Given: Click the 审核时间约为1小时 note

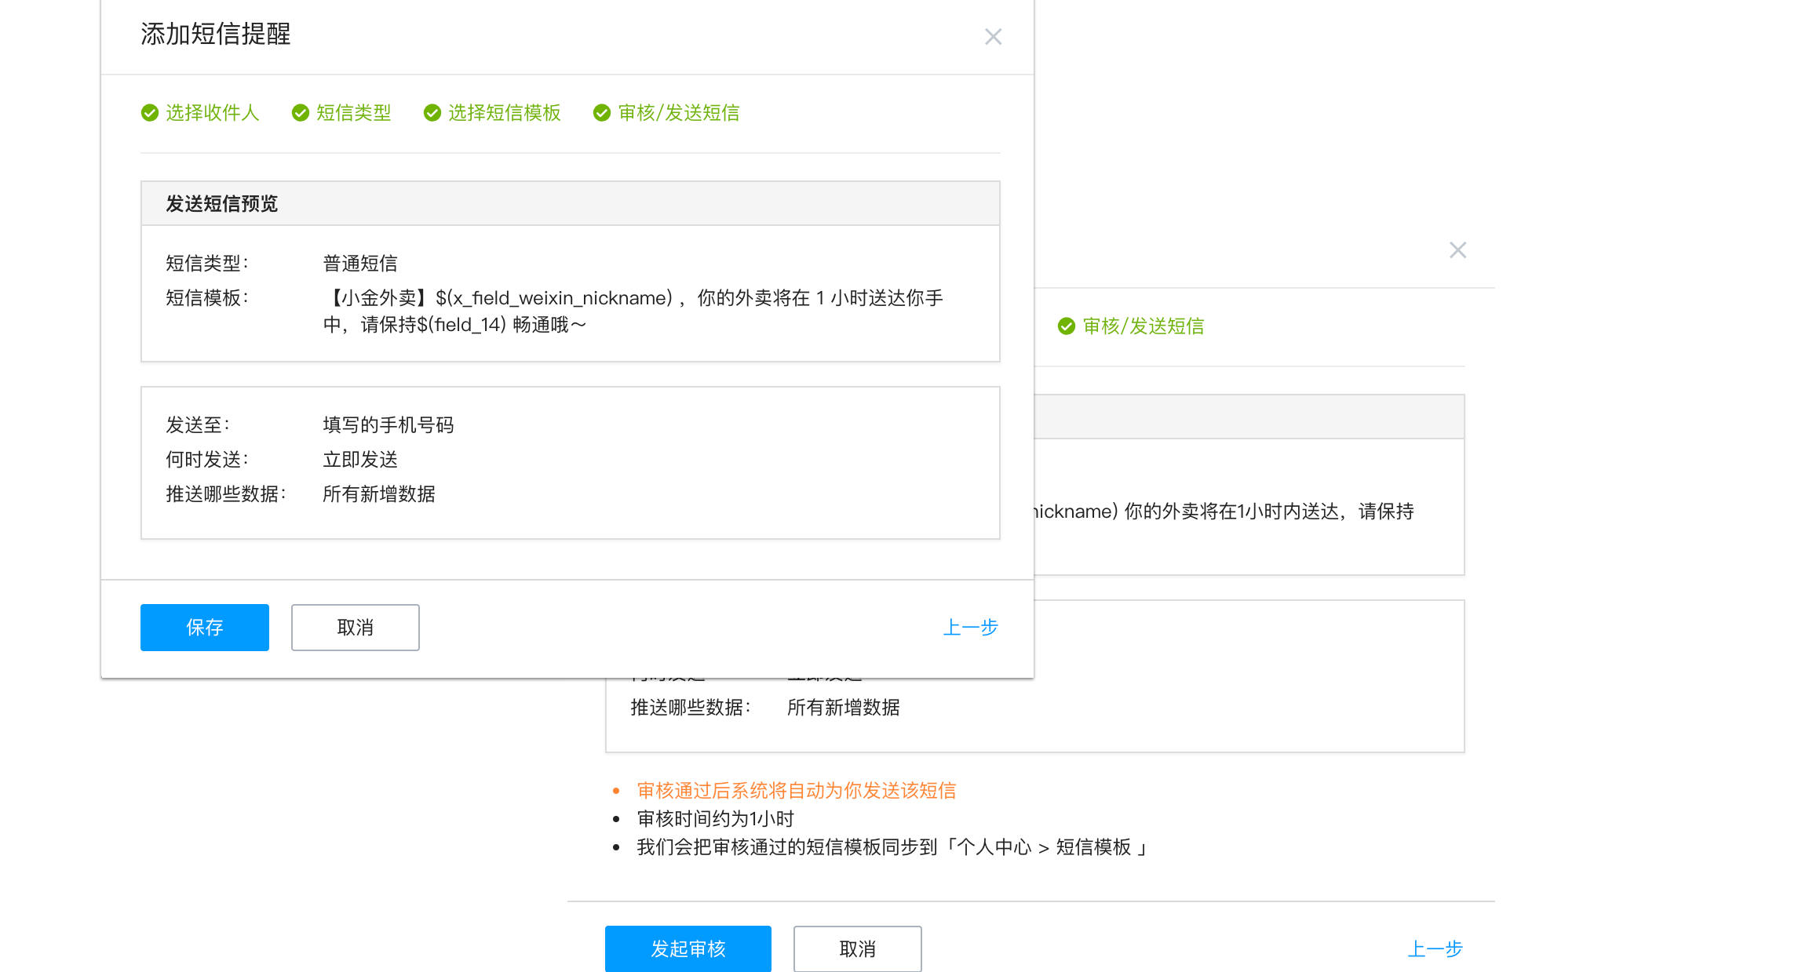Looking at the screenshot, I should point(716,819).
